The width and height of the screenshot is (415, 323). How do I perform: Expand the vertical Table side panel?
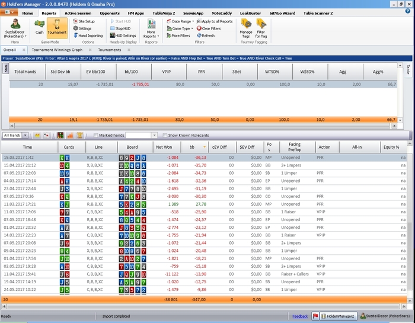pos(408,69)
